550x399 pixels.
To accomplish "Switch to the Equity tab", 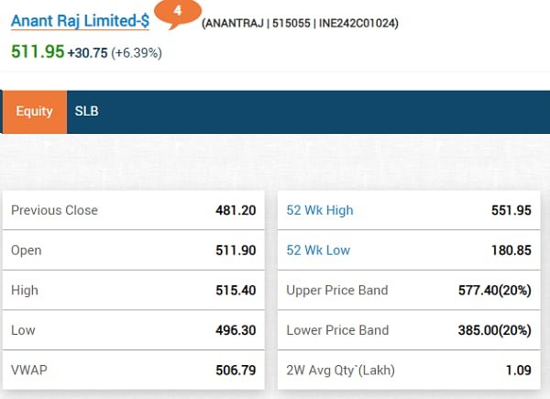I will click(34, 111).
